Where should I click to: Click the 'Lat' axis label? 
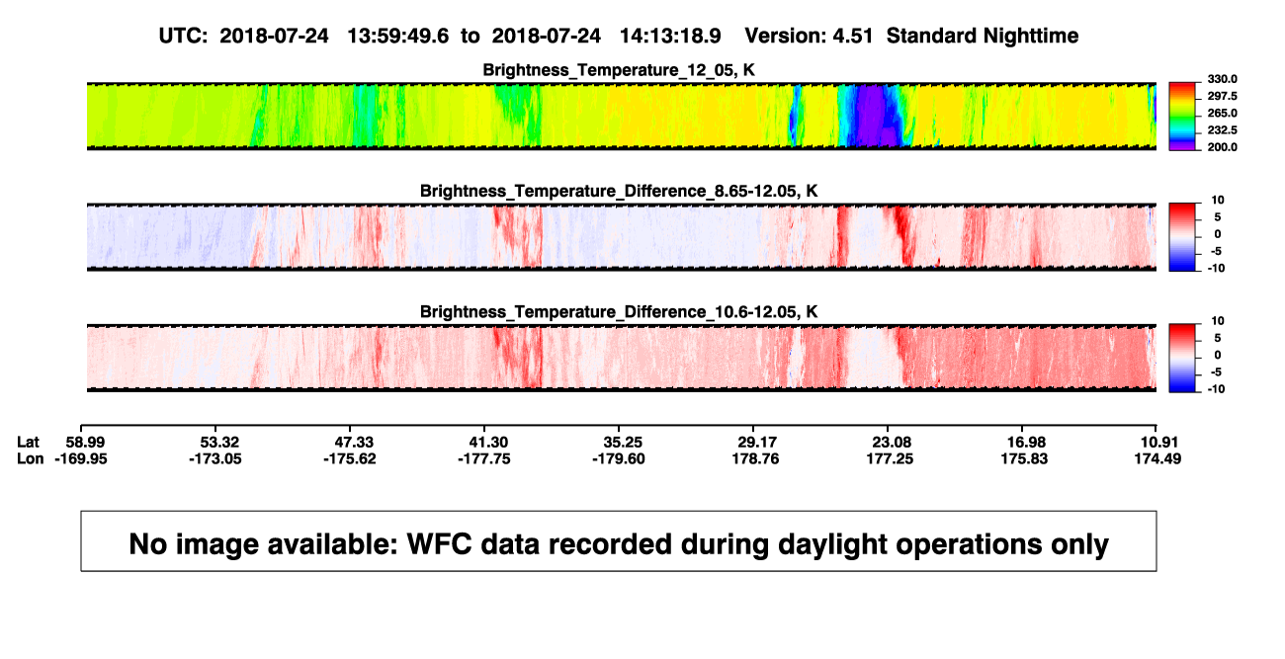pyautogui.click(x=29, y=442)
